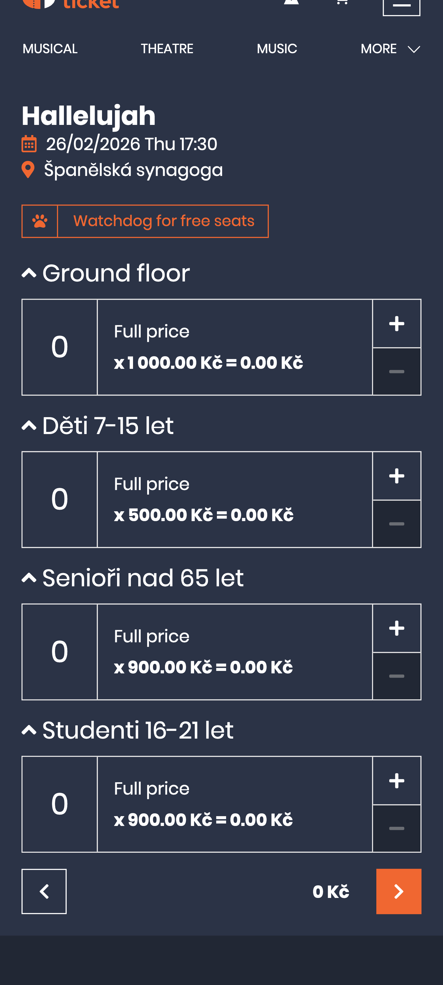Click Watchdog for free seats button
Image resolution: width=443 pixels, height=985 pixels.
[163, 221]
